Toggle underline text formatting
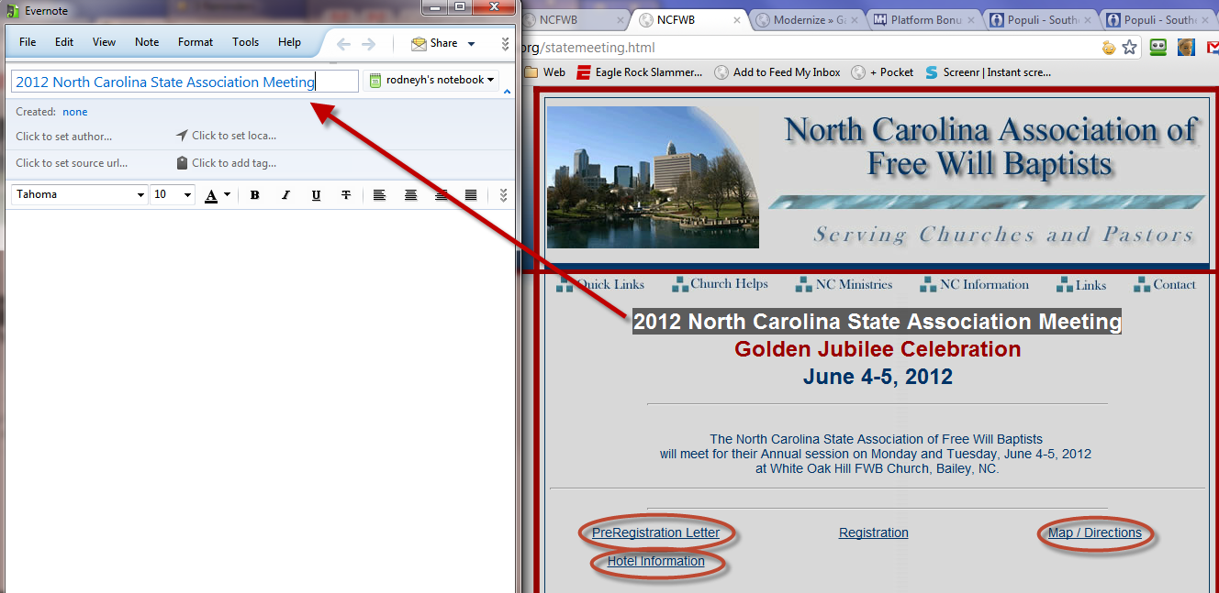The image size is (1219, 593). [316, 195]
